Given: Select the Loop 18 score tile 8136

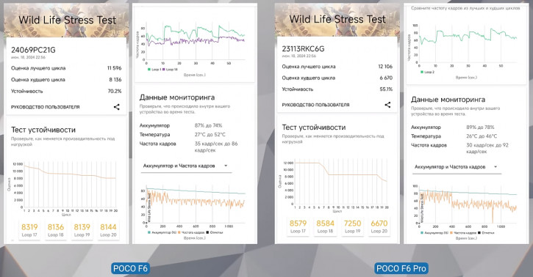Looking at the screenshot, I should 56,230.
